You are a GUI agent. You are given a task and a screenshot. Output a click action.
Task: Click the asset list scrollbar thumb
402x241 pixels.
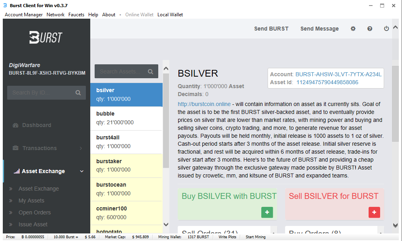[x=166, y=120]
